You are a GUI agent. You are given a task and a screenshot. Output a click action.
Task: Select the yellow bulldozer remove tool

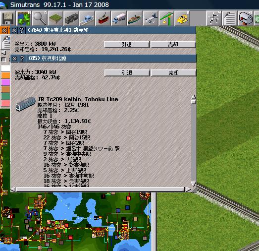tap(182, 18)
